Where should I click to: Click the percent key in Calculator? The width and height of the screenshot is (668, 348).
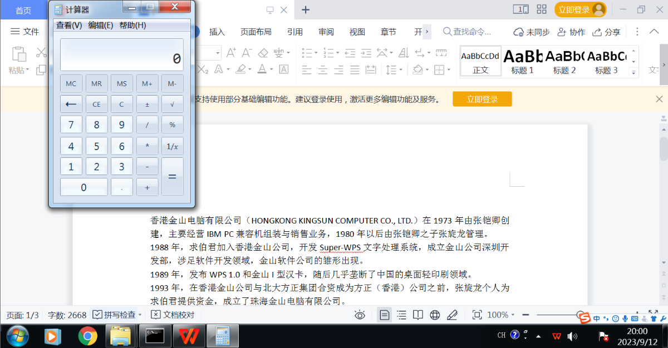tap(172, 125)
